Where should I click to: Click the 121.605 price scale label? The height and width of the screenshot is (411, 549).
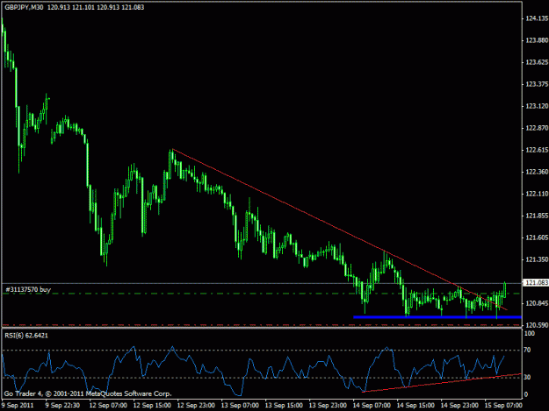[x=537, y=237]
